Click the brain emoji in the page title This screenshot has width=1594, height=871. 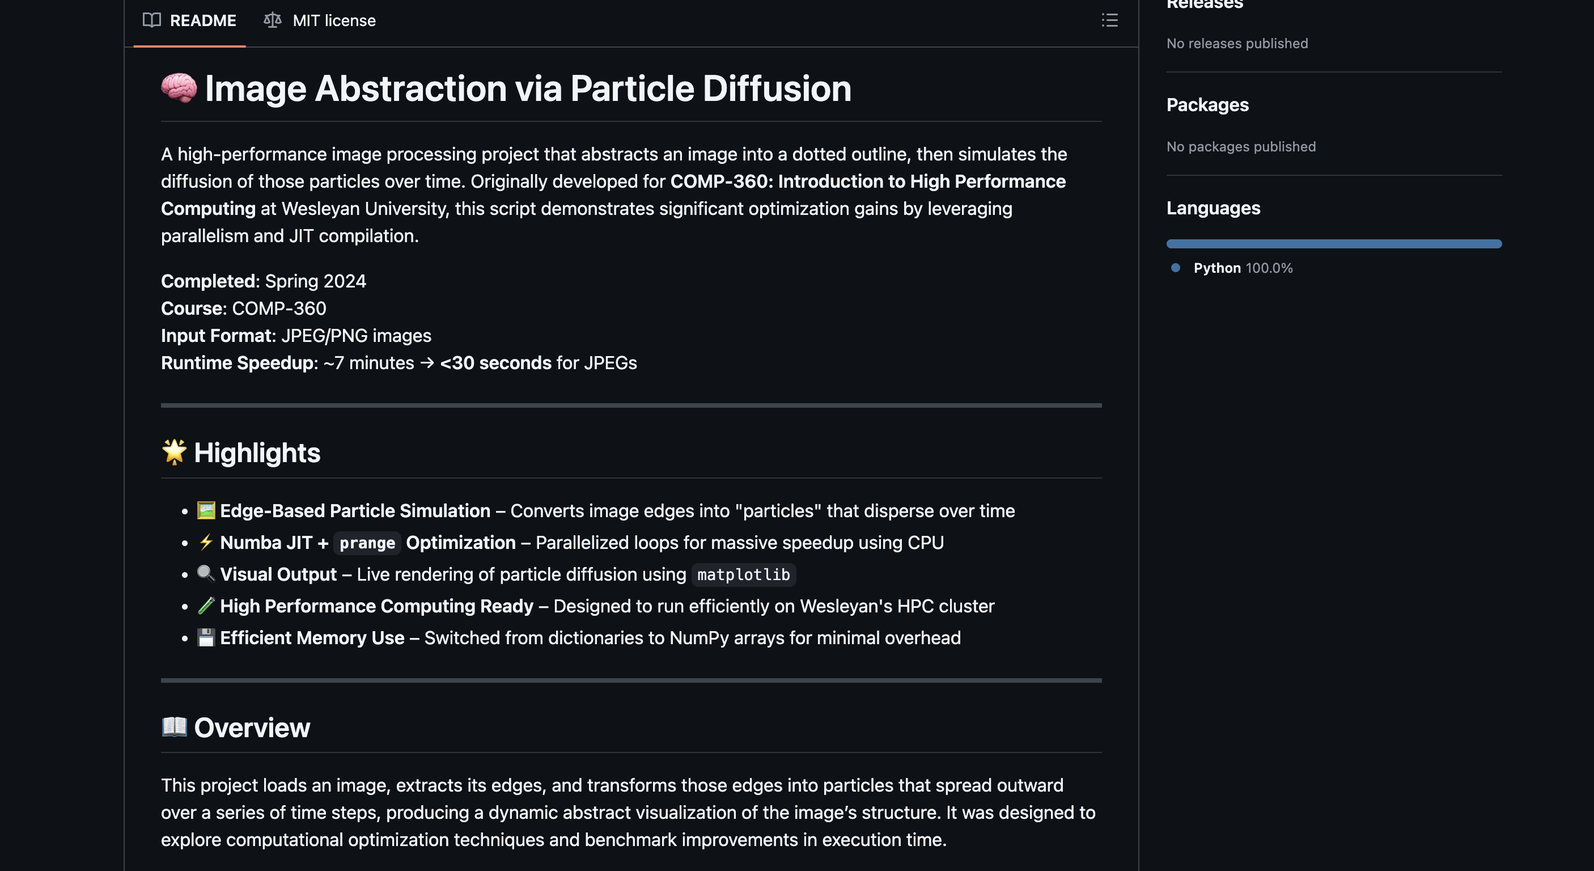tap(177, 88)
